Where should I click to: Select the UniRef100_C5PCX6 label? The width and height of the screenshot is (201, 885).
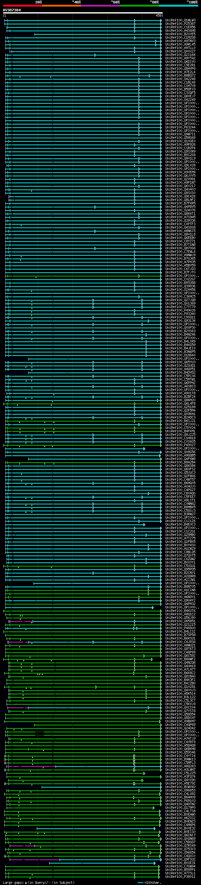point(180,375)
